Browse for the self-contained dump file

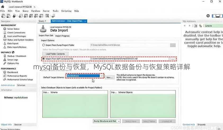(x=173, y=59)
